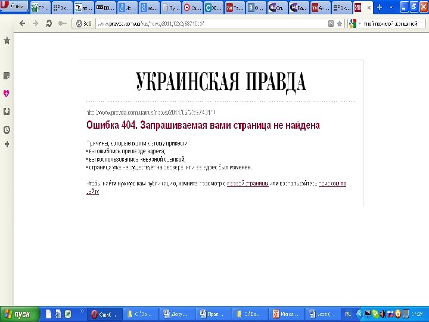Image resolution: width=429 pixels, height=322 pixels.
Task: Click the RSS feed icon in address bar
Action: tap(331, 24)
